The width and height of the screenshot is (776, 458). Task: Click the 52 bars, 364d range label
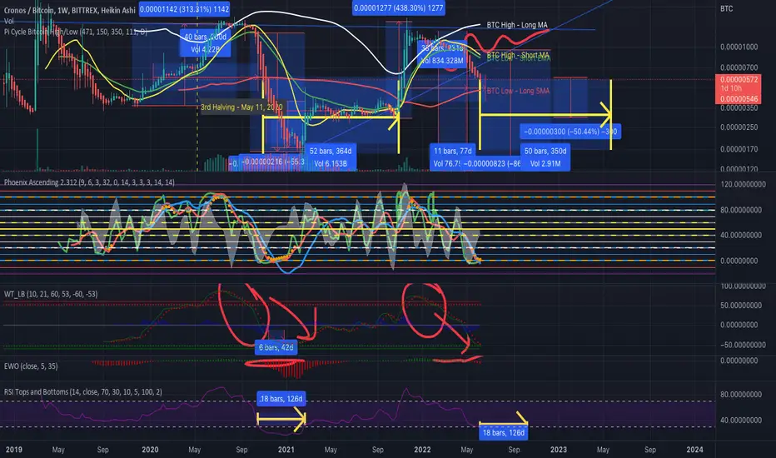[x=331, y=157]
